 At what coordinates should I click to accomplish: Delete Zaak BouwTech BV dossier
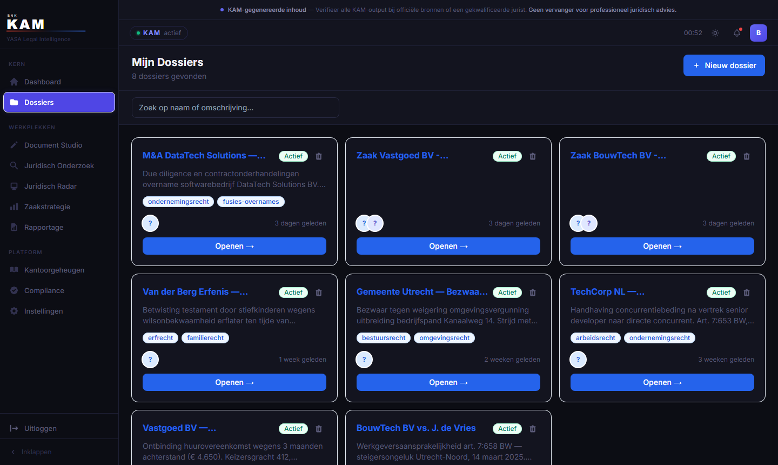[x=747, y=156]
